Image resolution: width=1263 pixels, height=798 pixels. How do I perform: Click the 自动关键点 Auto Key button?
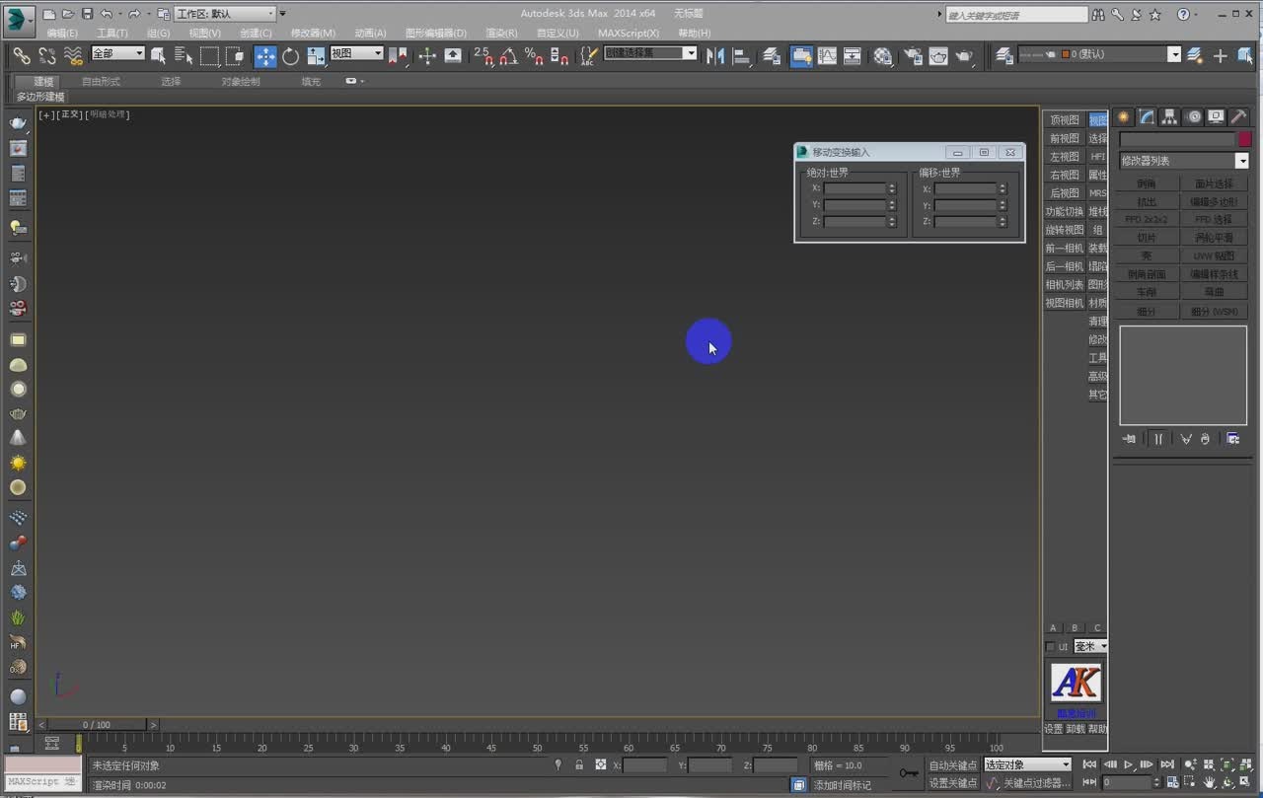(x=953, y=765)
